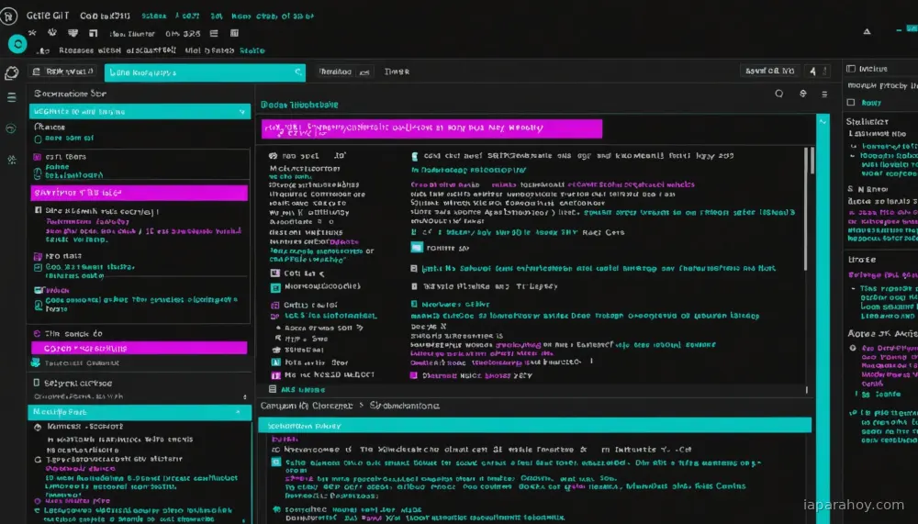Collapse the teal 'Nccliffe' section via its arrow
The height and width of the screenshot is (524, 918).
coord(238,412)
